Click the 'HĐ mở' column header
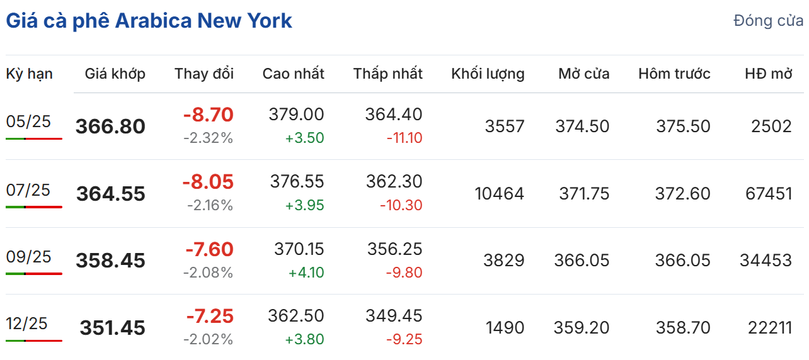The image size is (809, 360). [768, 74]
